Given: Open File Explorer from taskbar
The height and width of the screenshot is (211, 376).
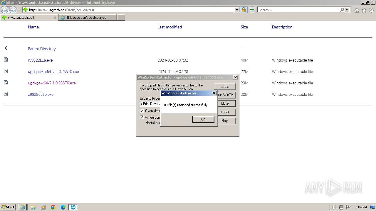Looking at the screenshot, I should [x=33, y=207].
